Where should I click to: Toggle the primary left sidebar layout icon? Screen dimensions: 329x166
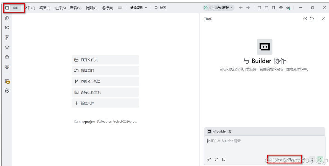(x=259, y=8)
